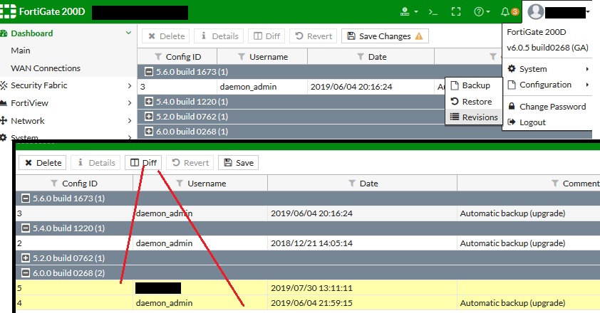Select Revisions from the Configuration submenu

[474, 117]
